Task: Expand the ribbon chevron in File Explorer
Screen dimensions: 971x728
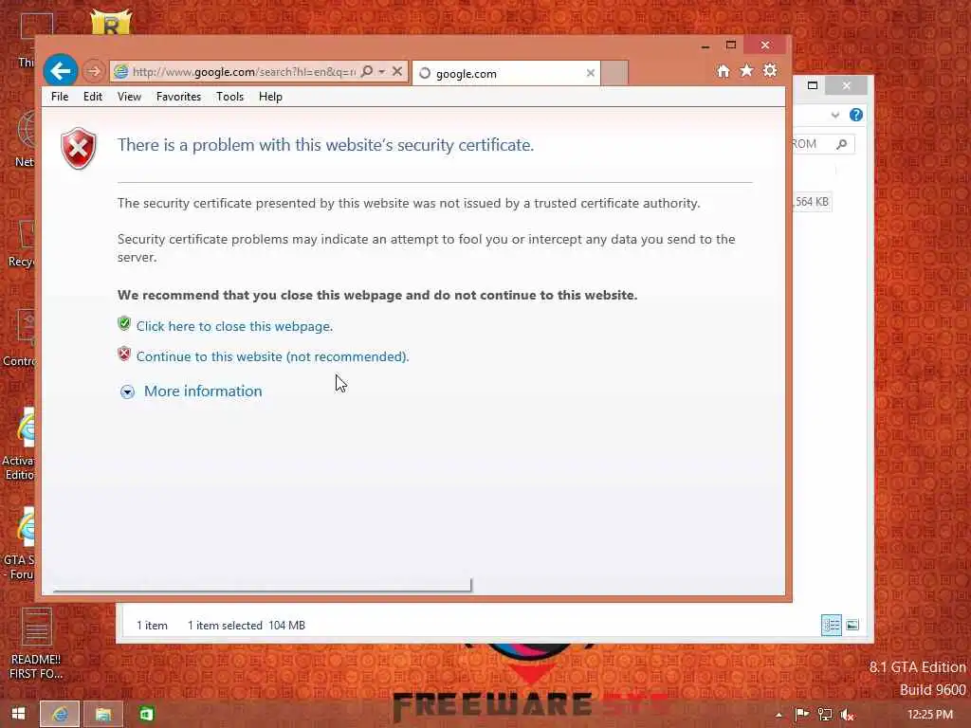Action: pyautogui.click(x=834, y=115)
